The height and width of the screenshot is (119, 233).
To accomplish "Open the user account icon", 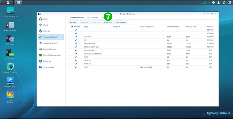I will [219, 3].
